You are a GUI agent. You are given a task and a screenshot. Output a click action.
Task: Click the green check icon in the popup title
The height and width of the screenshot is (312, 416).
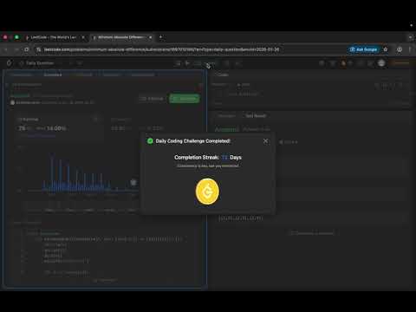[150, 141]
